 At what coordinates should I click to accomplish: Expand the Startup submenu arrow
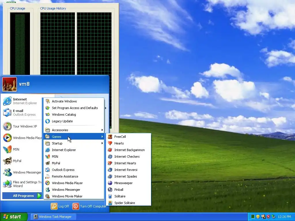(102, 143)
